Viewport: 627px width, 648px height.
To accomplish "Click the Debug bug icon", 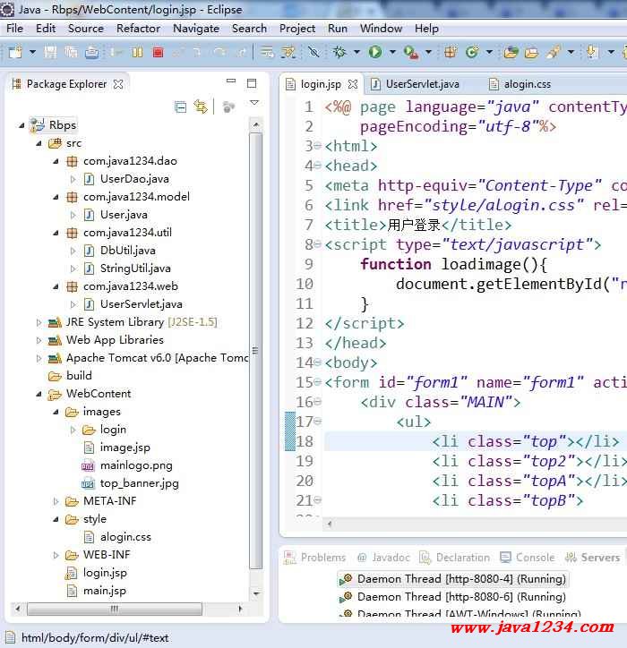I will [339, 52].
